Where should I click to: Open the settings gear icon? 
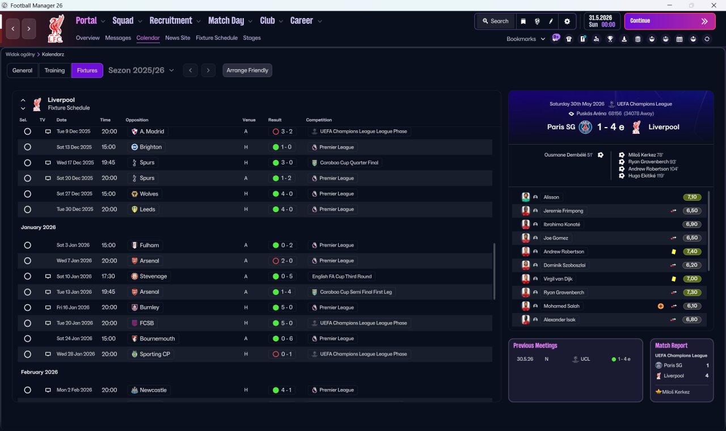pos(567,21)
